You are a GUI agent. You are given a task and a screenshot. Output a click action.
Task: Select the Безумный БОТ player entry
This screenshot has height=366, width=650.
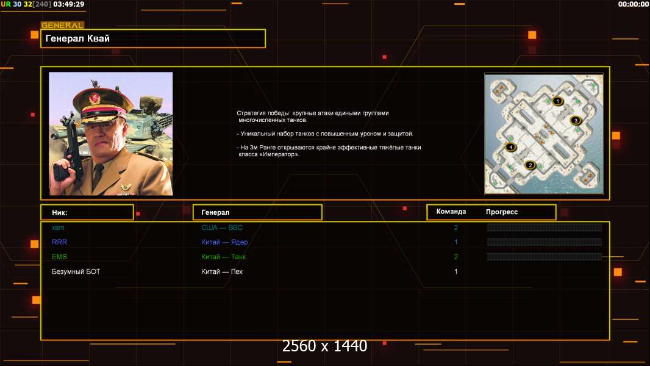[76, 271]
